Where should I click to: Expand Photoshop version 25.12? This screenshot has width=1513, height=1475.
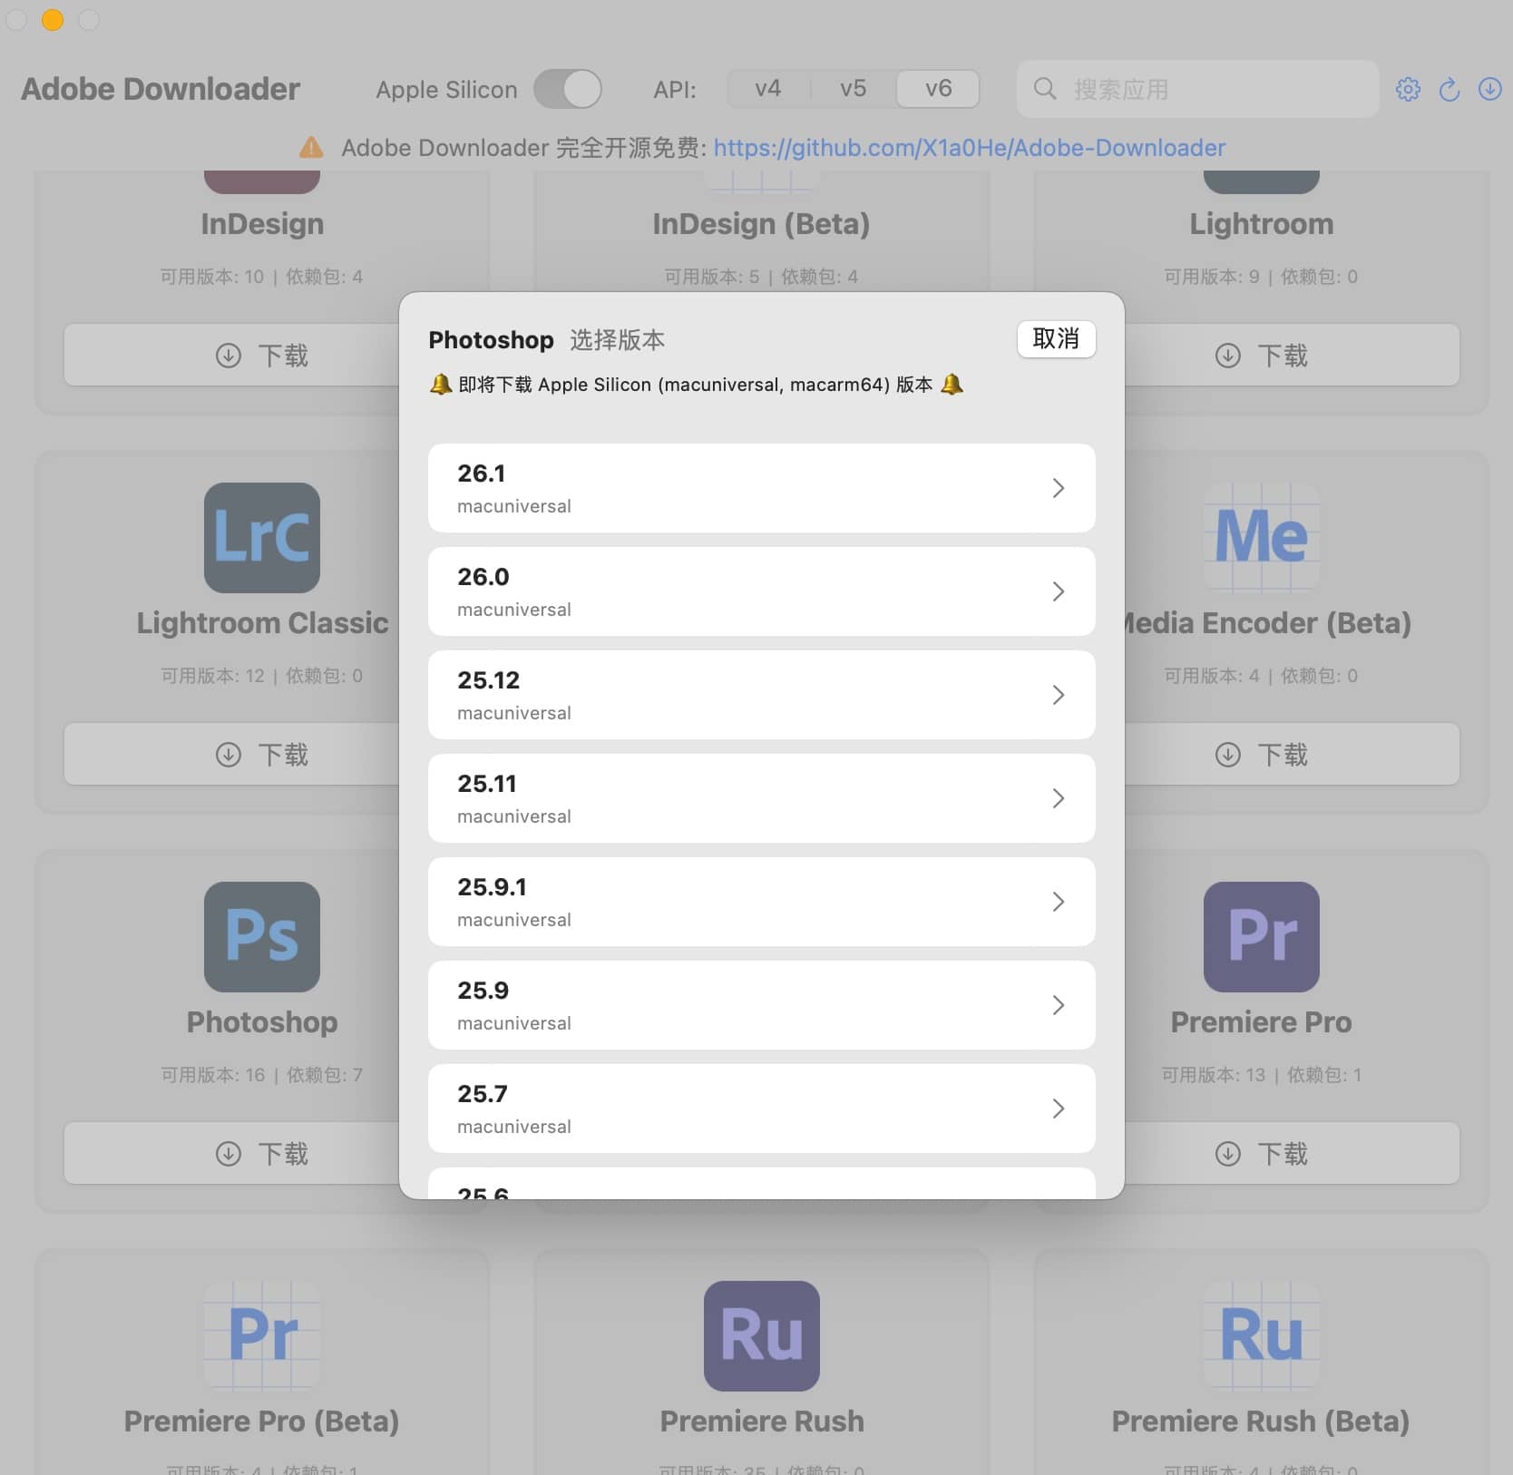[x=761, y=695]
